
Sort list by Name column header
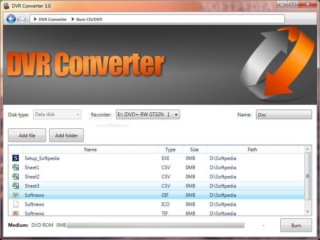(x=90, y=150)
